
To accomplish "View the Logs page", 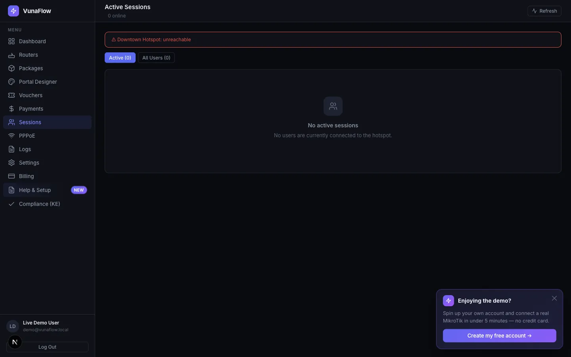I will click(x=47, y=149).
